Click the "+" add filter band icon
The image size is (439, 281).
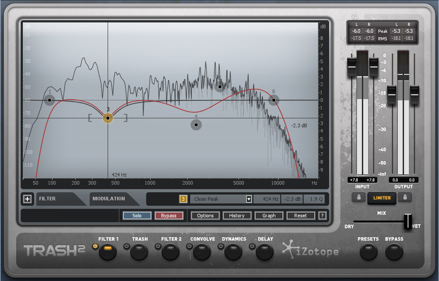click(x=27, y=199)
